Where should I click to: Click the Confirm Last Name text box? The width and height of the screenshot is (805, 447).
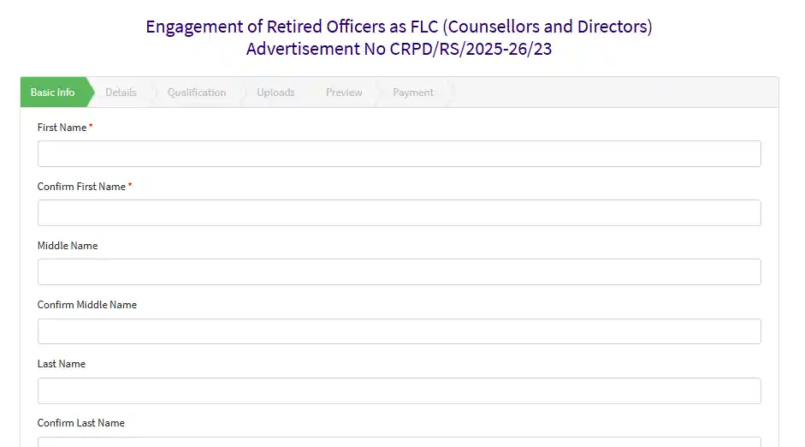(399, 442)
